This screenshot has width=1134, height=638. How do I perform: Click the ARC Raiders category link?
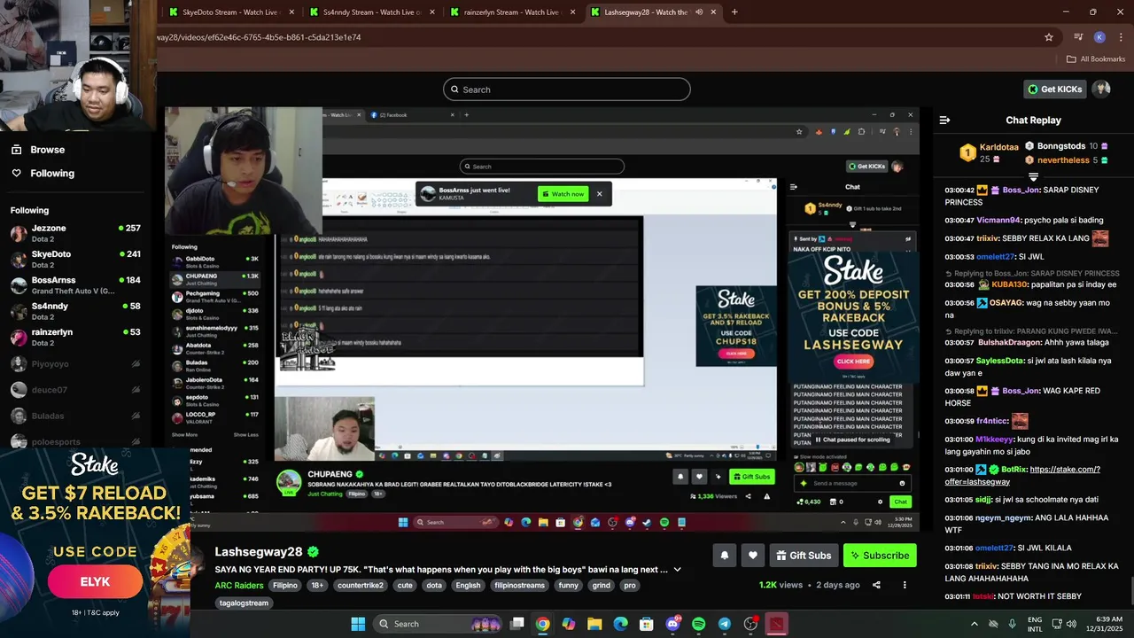click(239, 585)
